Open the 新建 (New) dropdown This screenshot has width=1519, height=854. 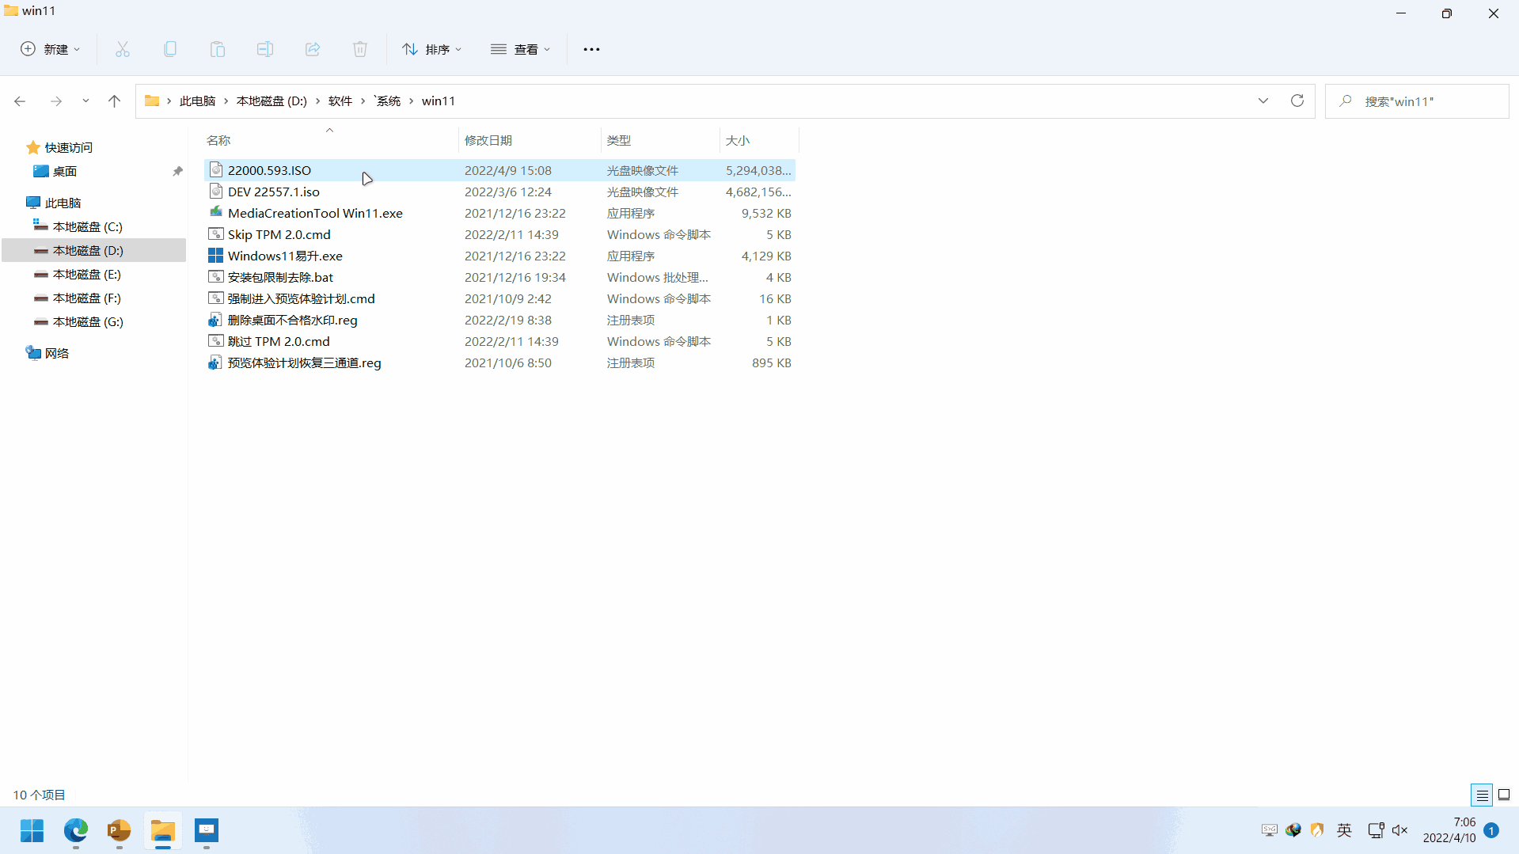coord(50,48)
